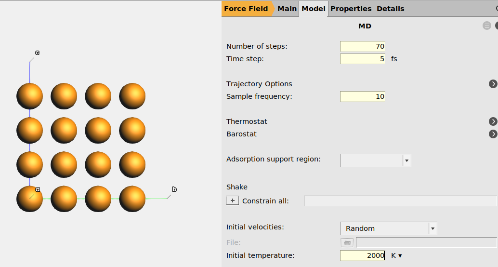
Task: Click the c-axis label in viewer
Action: [x=37, y=53]
